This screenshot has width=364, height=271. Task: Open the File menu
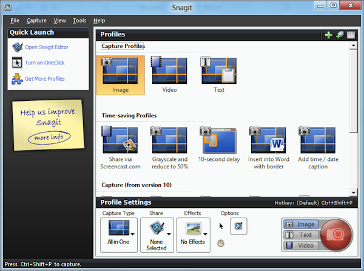[15, 21]
